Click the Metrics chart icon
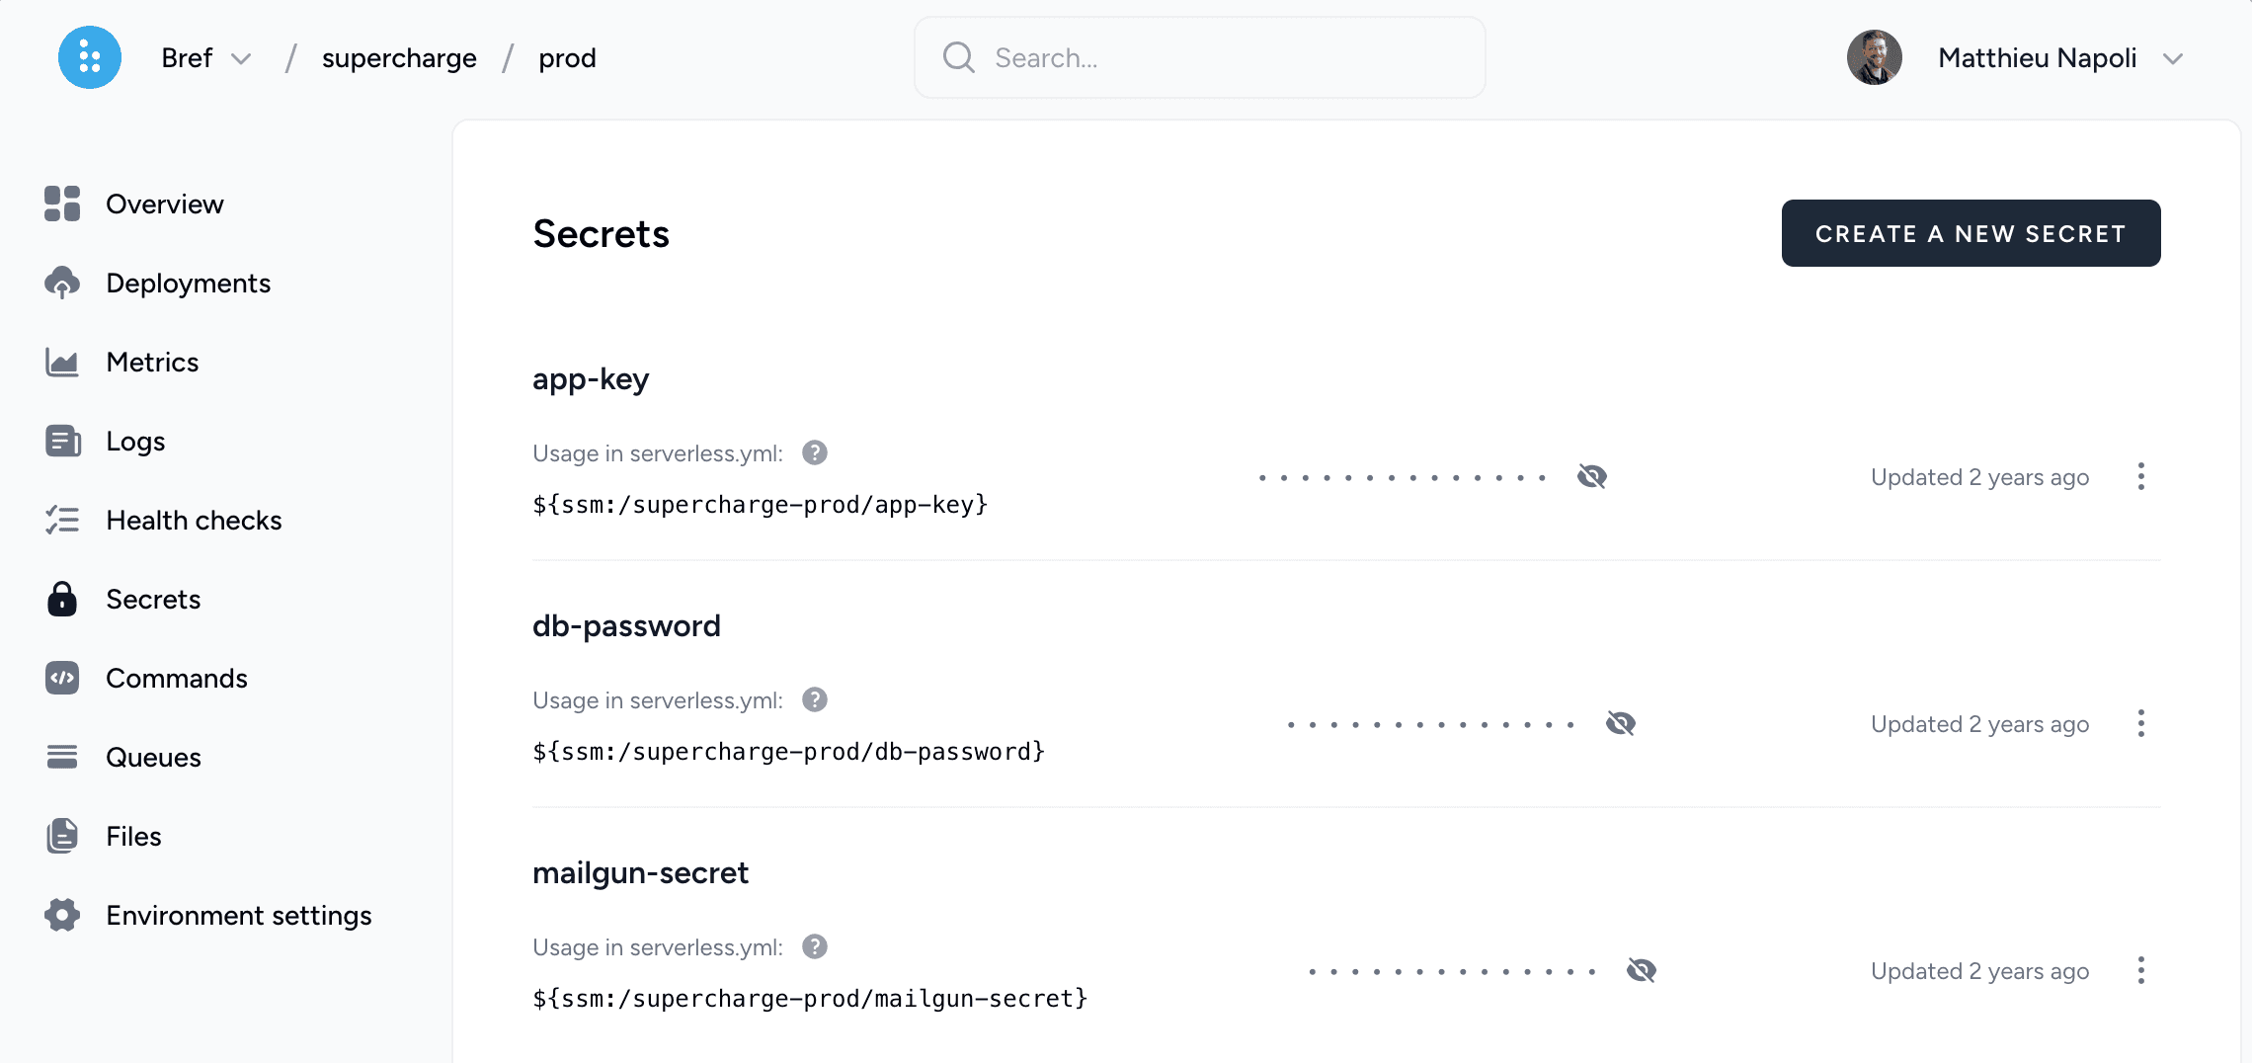Viewport: 2252px width, 1063px height. click(x=62, y=362)
